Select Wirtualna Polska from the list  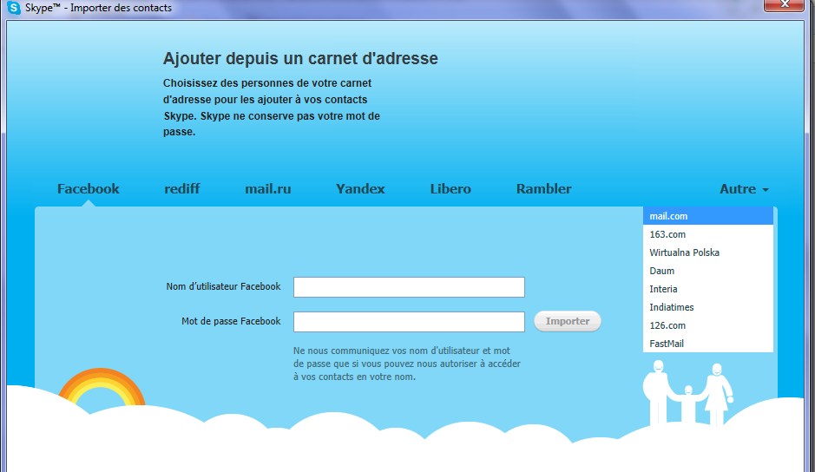tap(708, 252)
